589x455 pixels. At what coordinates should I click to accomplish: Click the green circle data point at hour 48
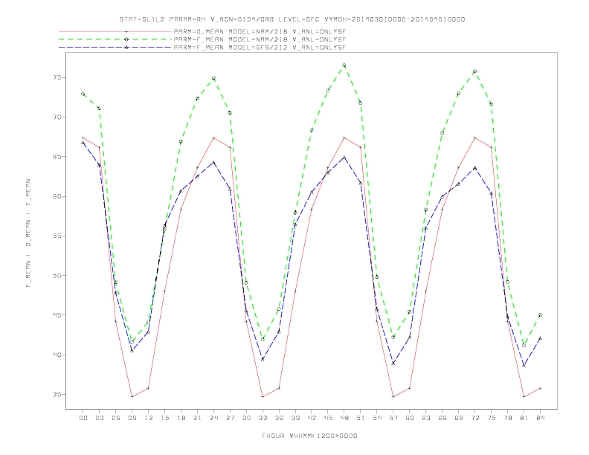(x=344, y=65)
